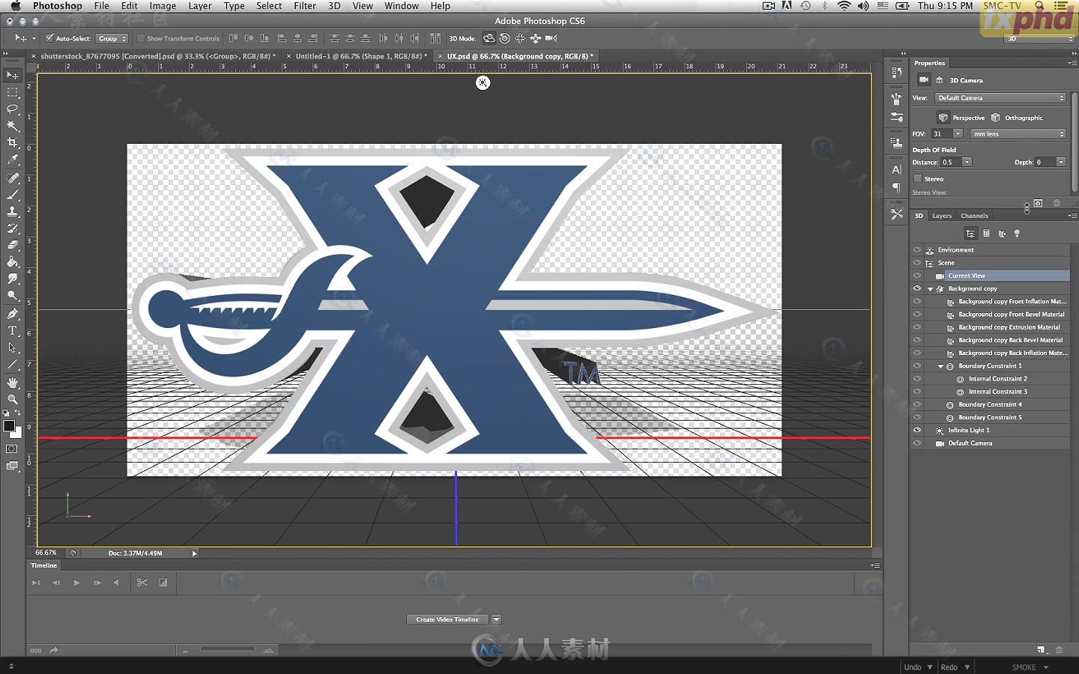Screen dimensions: 1079x674
Task: Select the Magic Wand tool
Action: point(13,126)
